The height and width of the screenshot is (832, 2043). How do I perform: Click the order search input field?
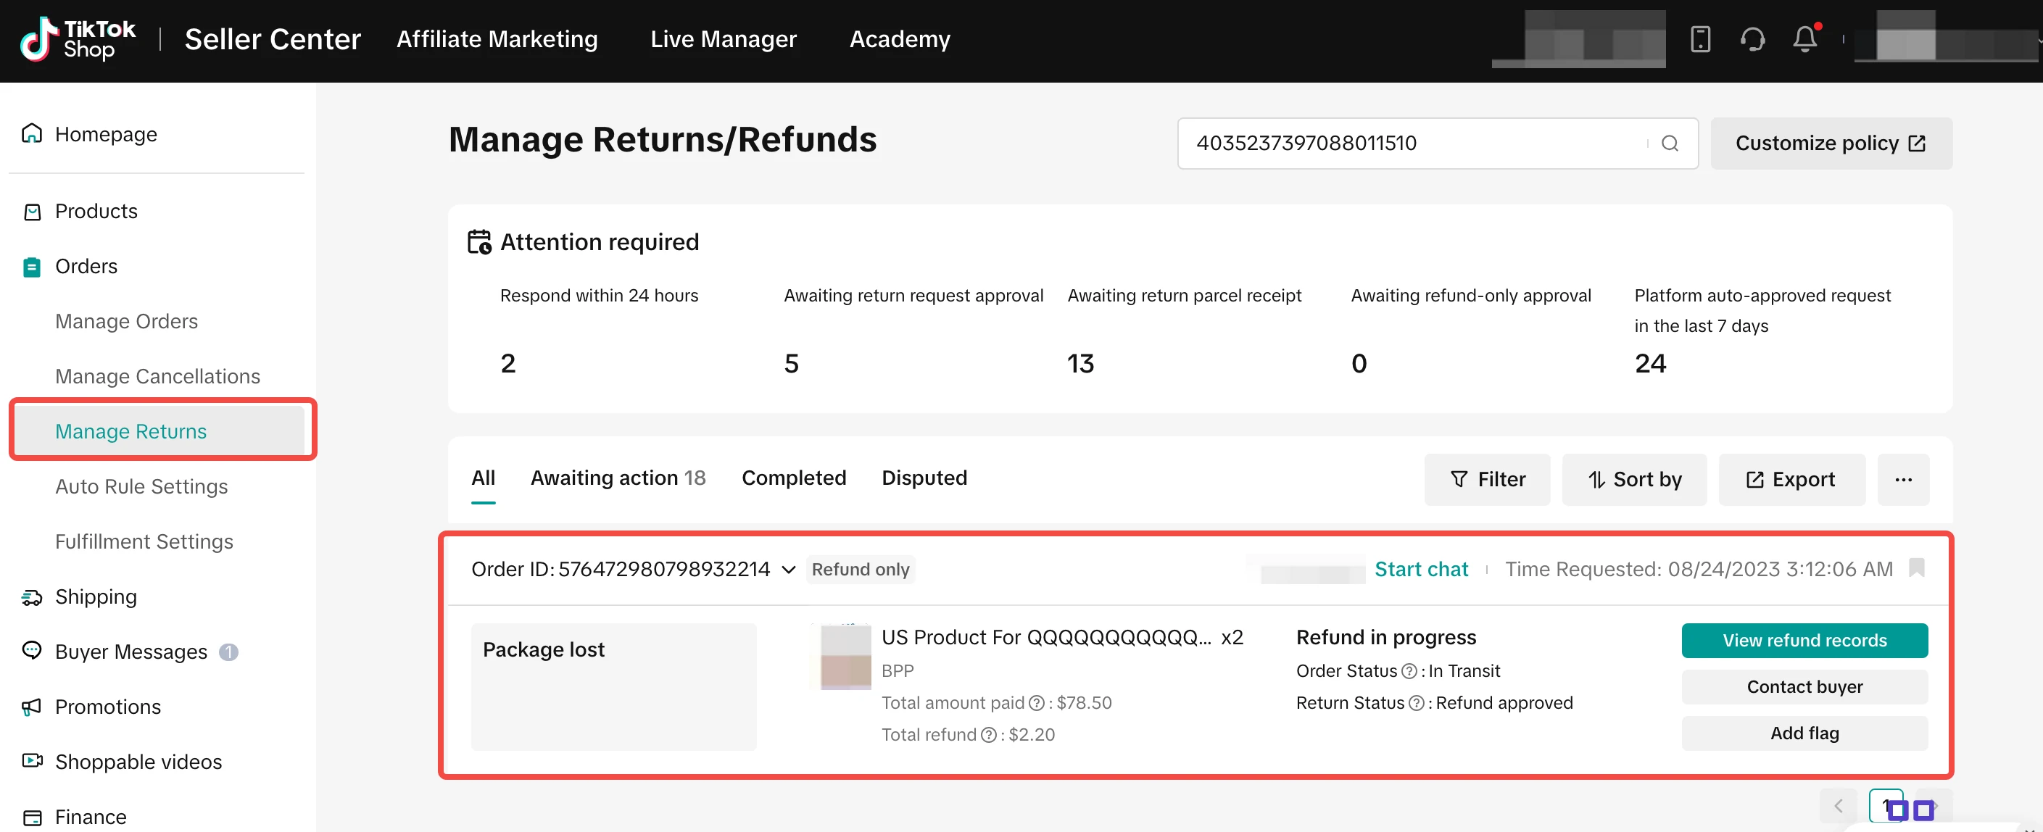[1412, 143]
